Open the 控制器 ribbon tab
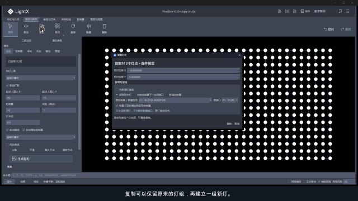 81,20
